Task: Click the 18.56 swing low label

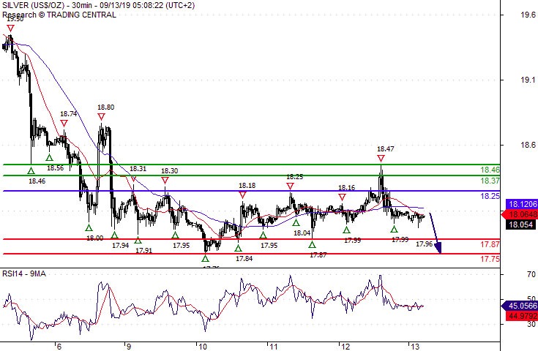Action: tap(55, 168)
